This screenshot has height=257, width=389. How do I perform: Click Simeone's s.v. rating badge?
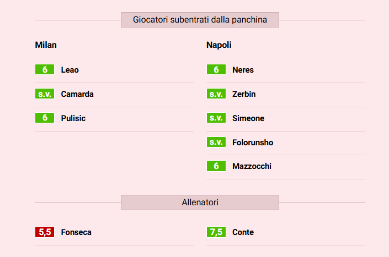(x=216, y=118)
